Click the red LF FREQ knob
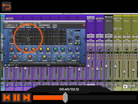This screenshot has height=104, width=138. 11,49
